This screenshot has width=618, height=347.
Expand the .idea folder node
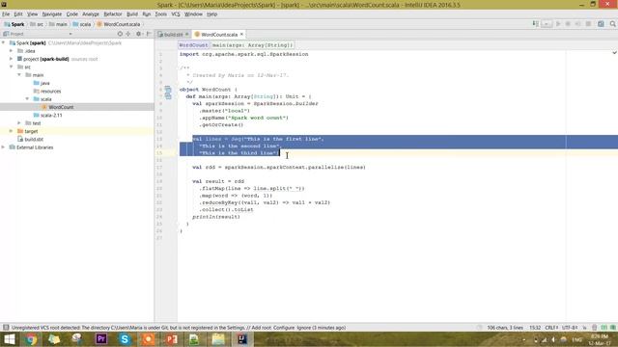point(12,51)
